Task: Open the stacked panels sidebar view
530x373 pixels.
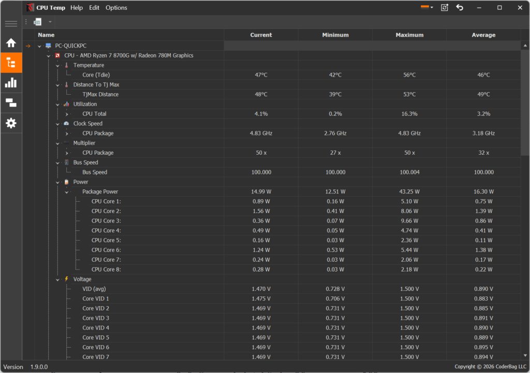Action: (11, 103)
